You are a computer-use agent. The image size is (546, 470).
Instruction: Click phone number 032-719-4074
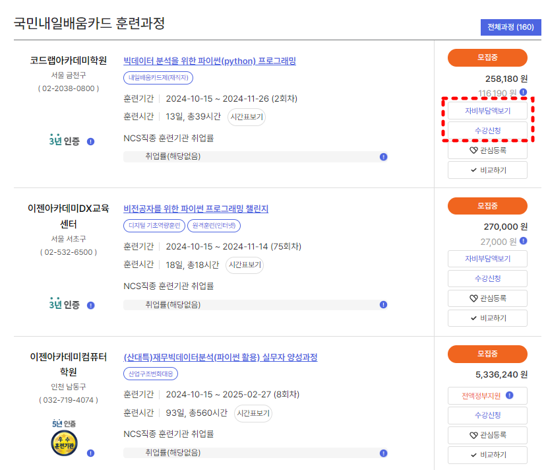[x=69, y=400]
